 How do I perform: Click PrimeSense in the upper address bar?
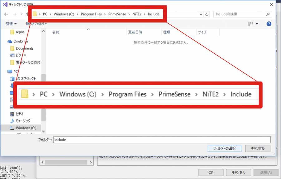[x=117, y=14]
